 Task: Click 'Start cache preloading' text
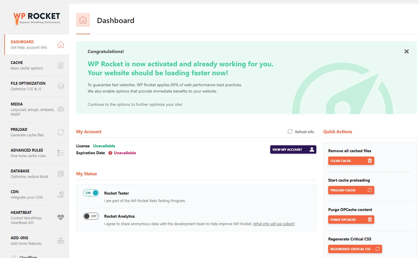pyautogui.click(x=349, y=180)
